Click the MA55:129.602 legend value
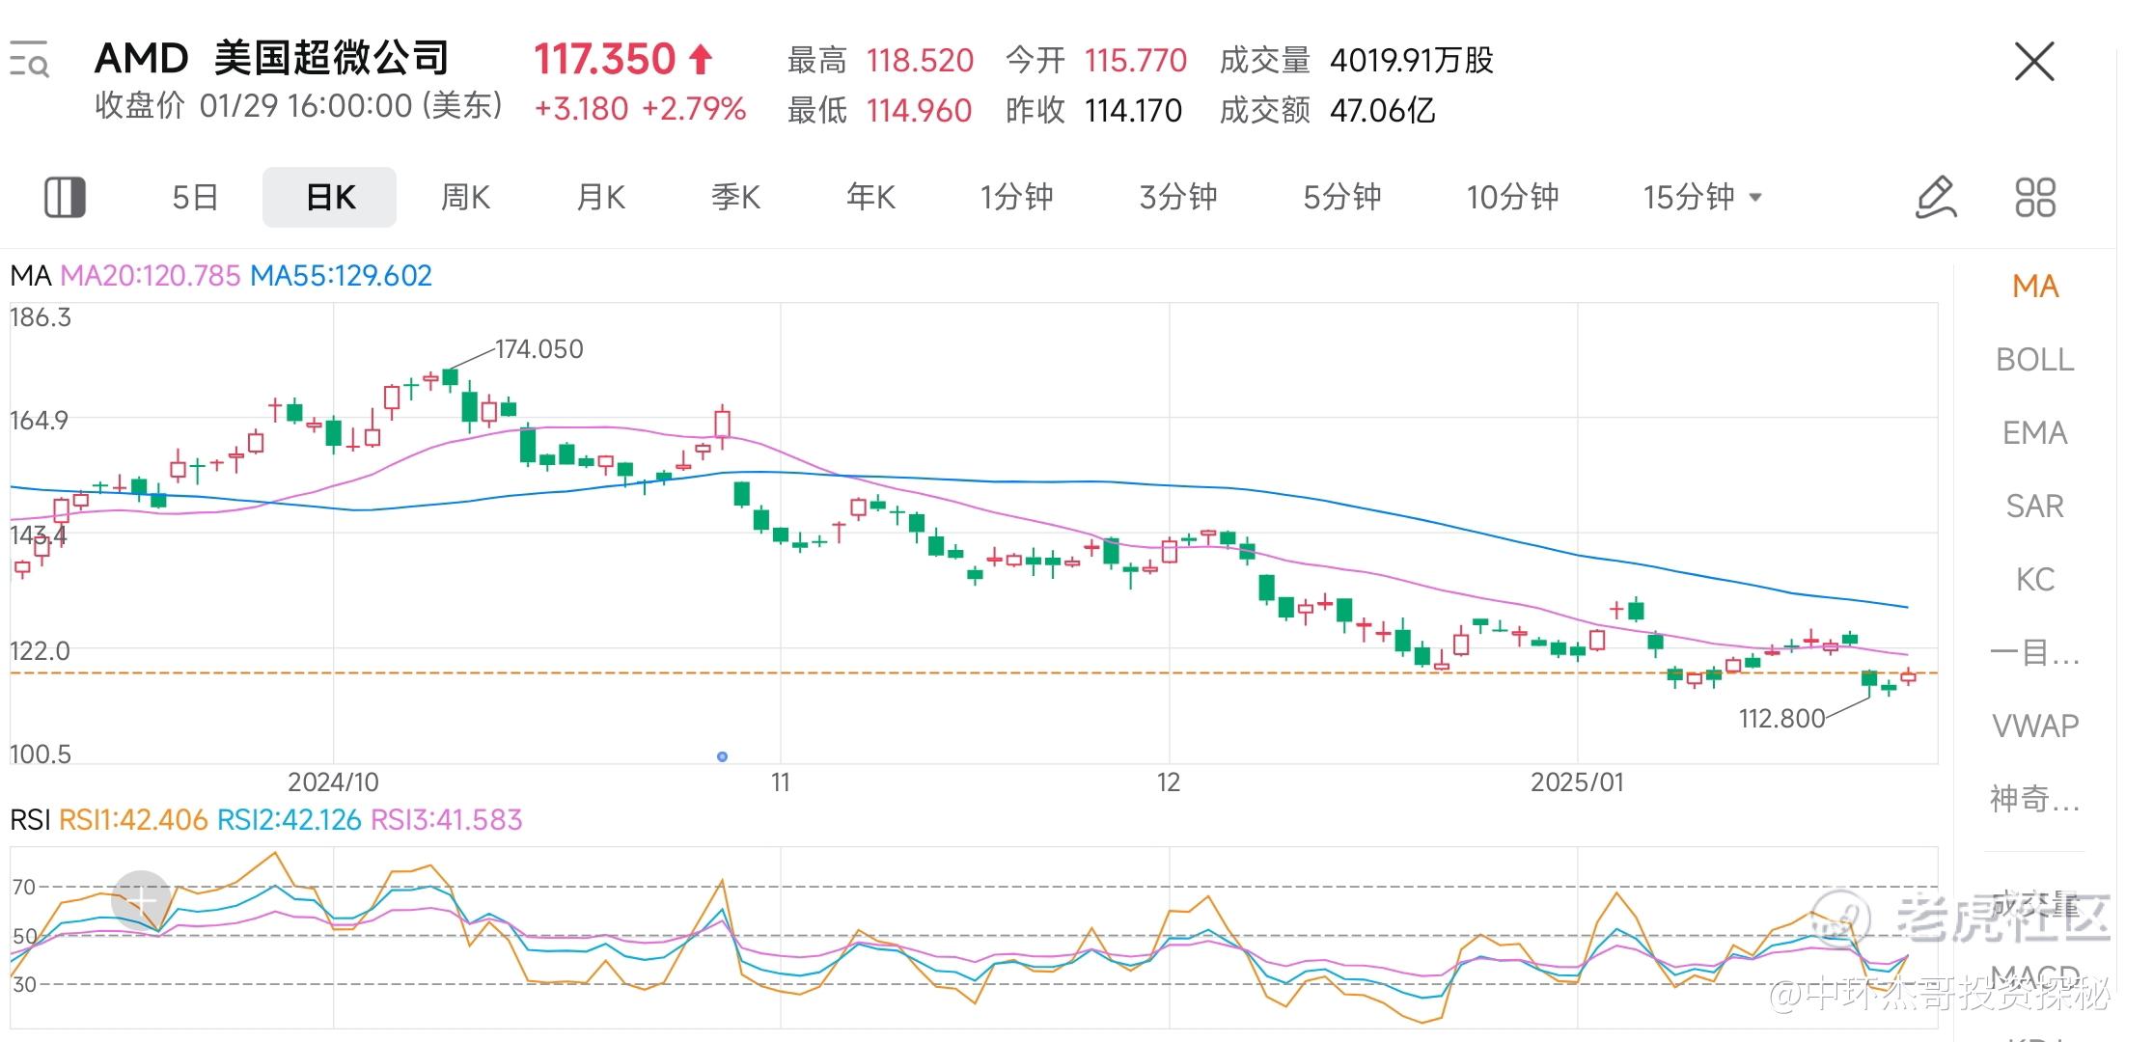This screenshot has height=1042, width=2153. tap(341, 276)
